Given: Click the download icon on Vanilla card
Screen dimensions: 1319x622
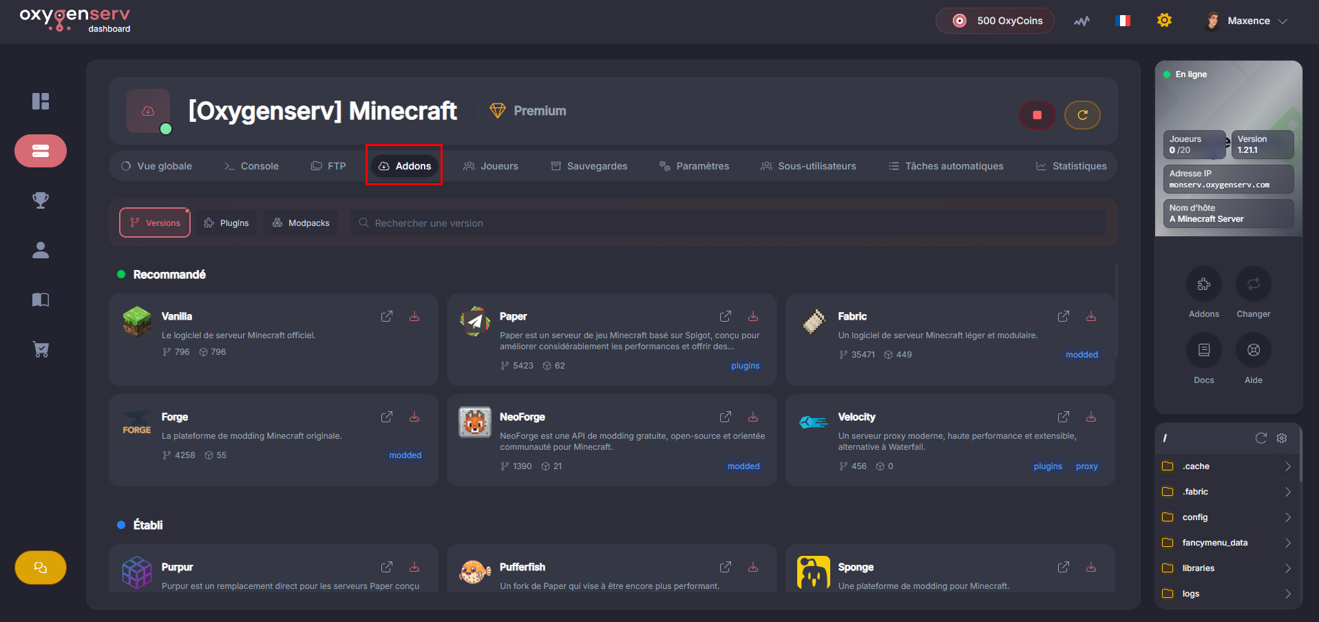Looking at the screenshot, I should click(414, 316).
